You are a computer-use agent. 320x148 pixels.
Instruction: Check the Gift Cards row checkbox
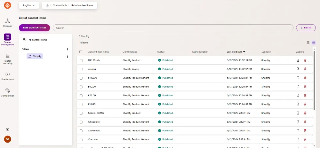(81, 60)
